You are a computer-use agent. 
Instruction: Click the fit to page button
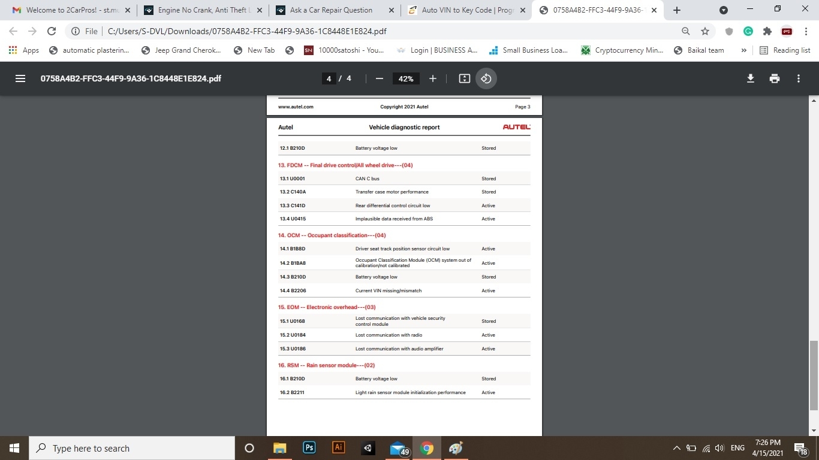[x=464, y=78]
